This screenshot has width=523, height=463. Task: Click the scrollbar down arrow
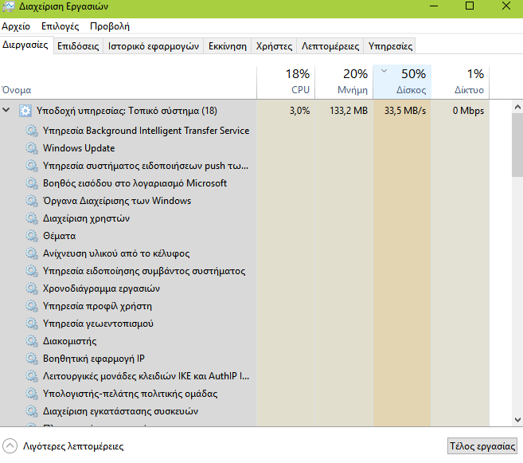pos(517,420)
